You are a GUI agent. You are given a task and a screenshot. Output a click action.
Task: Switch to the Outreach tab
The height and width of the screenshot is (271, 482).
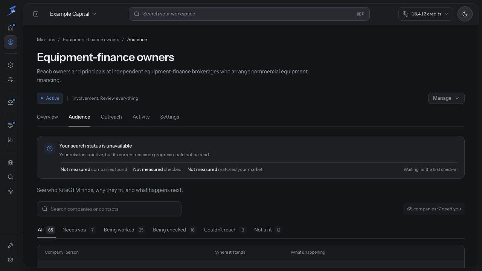(x=111, y=117)
